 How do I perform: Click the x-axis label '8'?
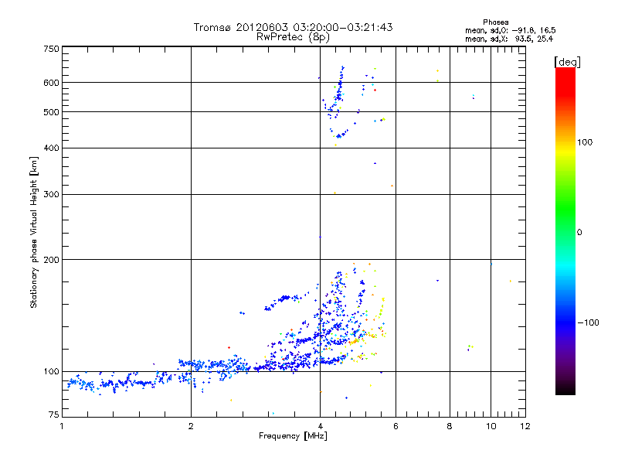tap(450, 426)
